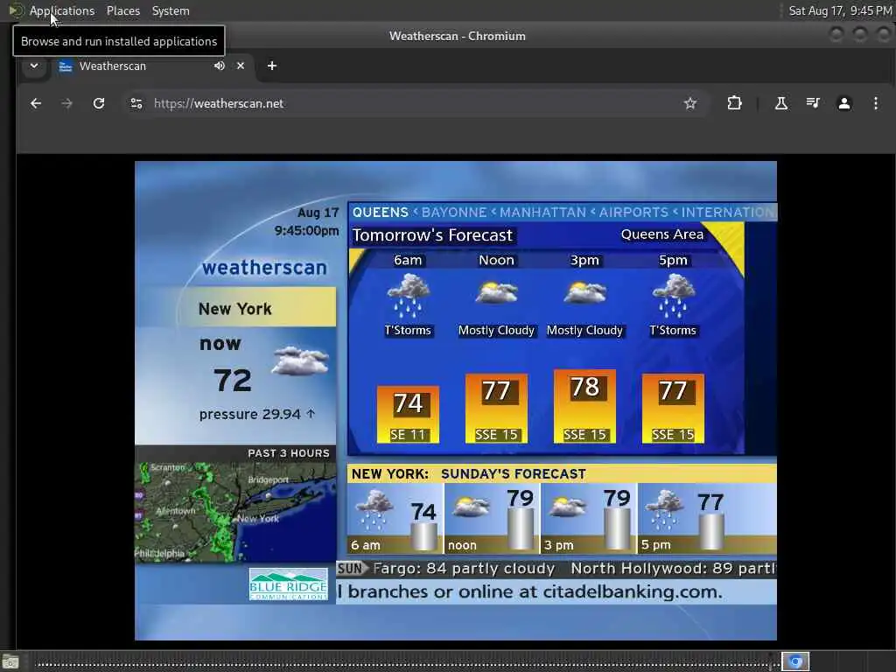Reload the Weatherscan page
896x672 pixels.
pos(99,103)
